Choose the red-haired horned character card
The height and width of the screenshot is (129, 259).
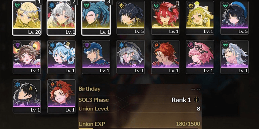(x=165, y=18)
